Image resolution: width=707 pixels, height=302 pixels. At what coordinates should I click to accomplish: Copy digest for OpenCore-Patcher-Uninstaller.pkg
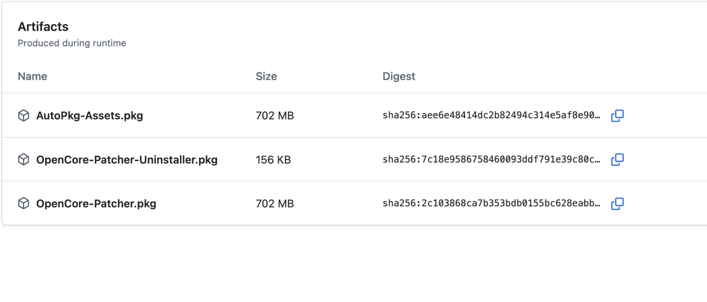pyautogui.click(x=617, y=160)
